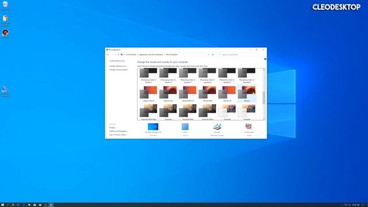Select the Ubuntu Flat V2 theme
Screen dimensions: 368x207
click(148, 94)
